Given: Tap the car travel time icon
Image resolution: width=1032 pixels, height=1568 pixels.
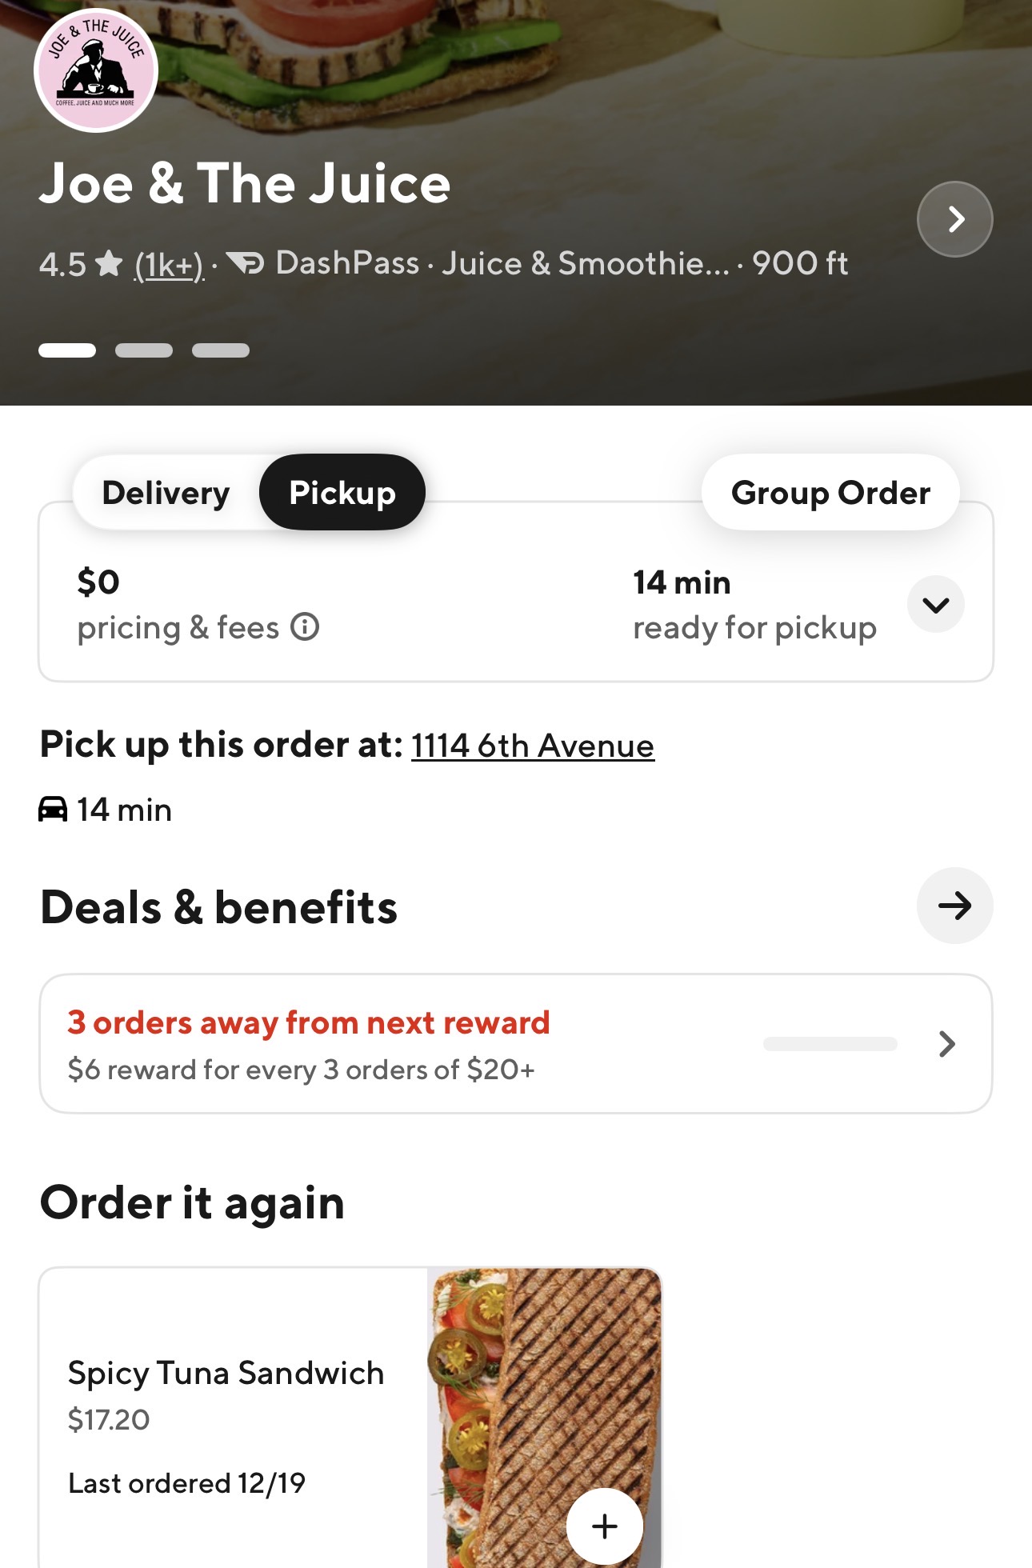Looking at the screenshot, I should pos(53,810).
